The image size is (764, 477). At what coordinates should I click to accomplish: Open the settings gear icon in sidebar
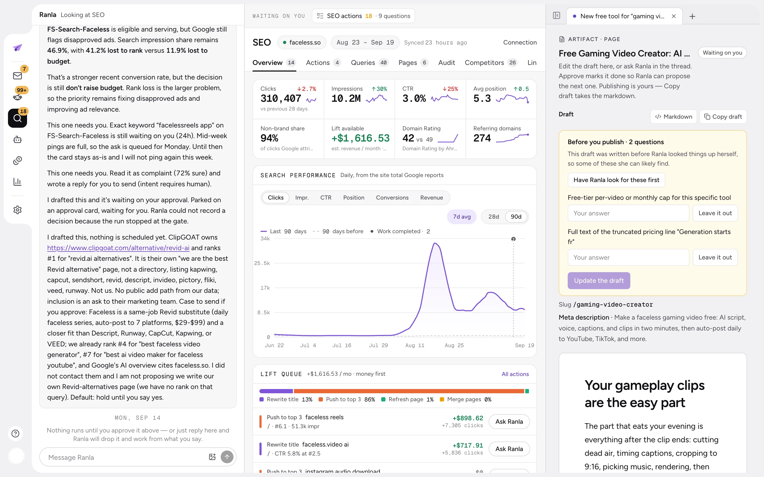click(x=17, y=210)
